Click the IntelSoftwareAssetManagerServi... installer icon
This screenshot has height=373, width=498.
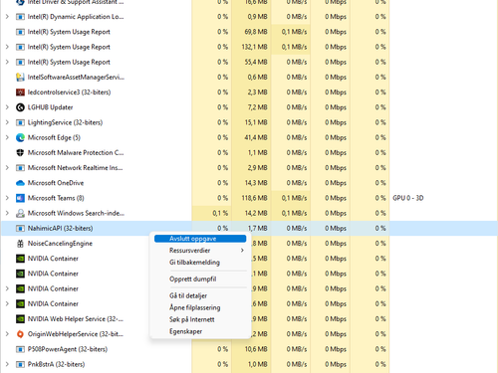tap(20, 78)
